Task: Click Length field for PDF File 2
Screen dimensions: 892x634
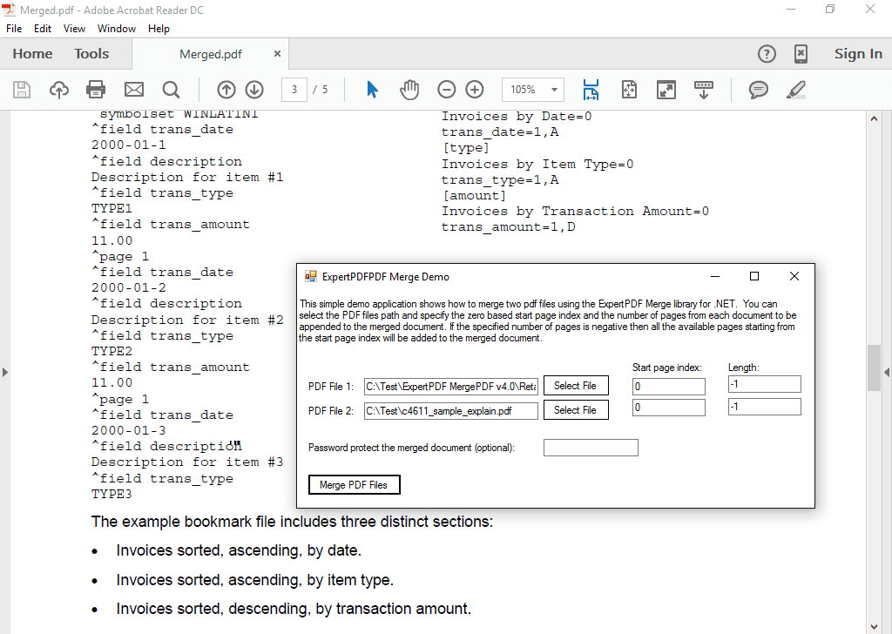Action: pos(765,407)
